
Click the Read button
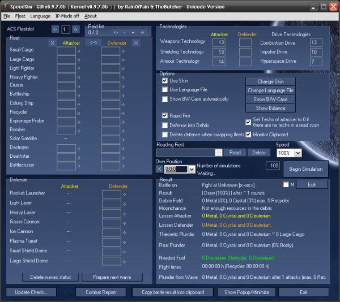tap(235, 153)
